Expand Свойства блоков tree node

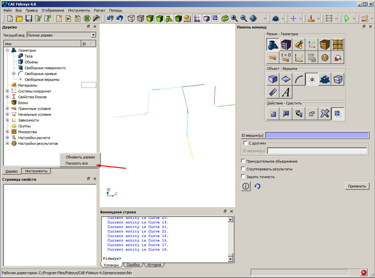7,97
